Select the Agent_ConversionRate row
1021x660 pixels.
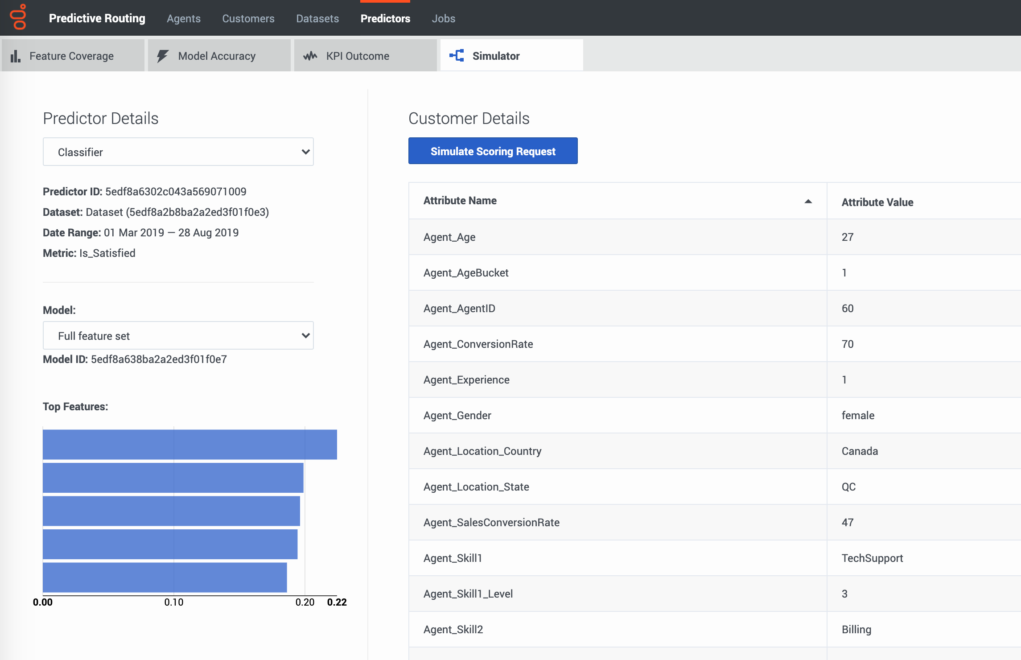click(715, 344)
